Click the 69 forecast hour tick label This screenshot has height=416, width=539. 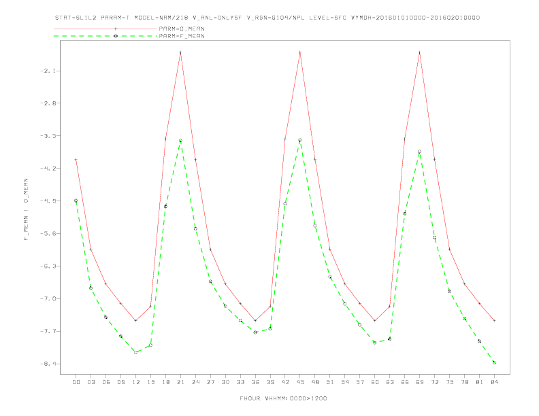[x=420, y=382]
